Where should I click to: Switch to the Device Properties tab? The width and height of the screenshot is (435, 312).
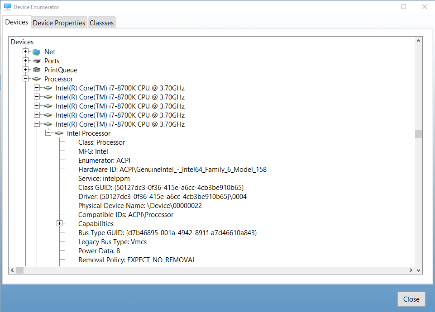pyautogui.click(x=59, y=23)
